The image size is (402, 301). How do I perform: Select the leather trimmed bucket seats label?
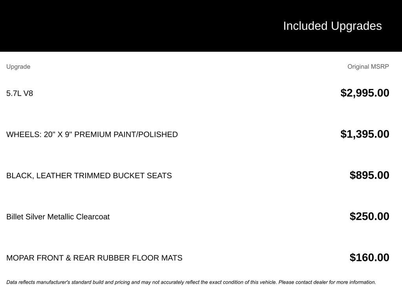click(x=89, y=176)
